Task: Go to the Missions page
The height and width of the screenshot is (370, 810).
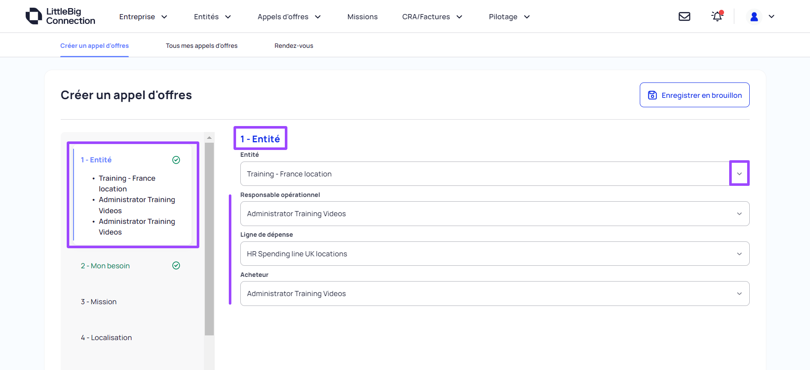Action: [362, 17]
